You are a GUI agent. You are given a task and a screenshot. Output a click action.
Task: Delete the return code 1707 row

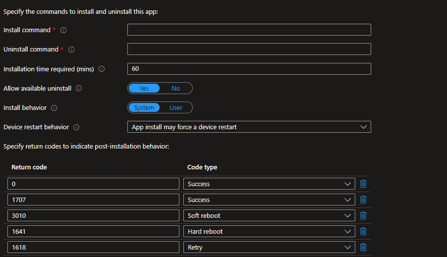pyautogui.click(x=363, y=200)
